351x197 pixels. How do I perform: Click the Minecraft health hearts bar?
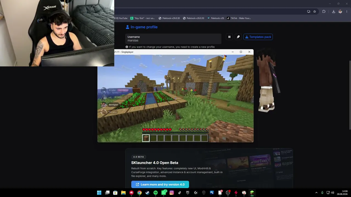coord(157,130)
